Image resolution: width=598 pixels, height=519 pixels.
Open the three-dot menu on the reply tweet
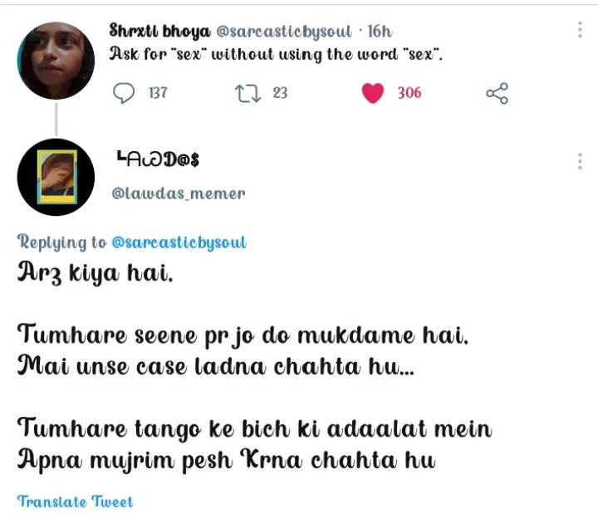pos(579,161)
